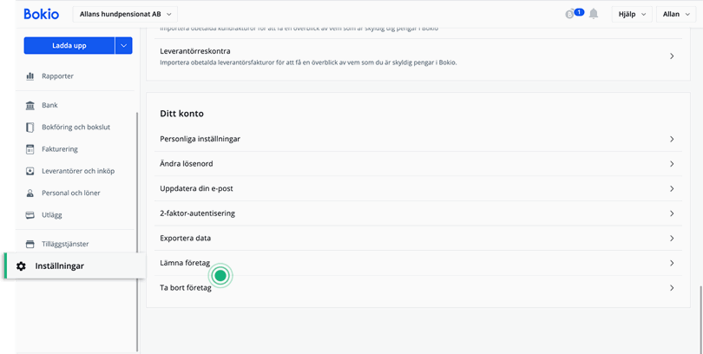Image resolution: width=703 pixels, height=354 pixels.
Task: Open the Hjälp dropdown menu
Action: click(x=631, y=14)
